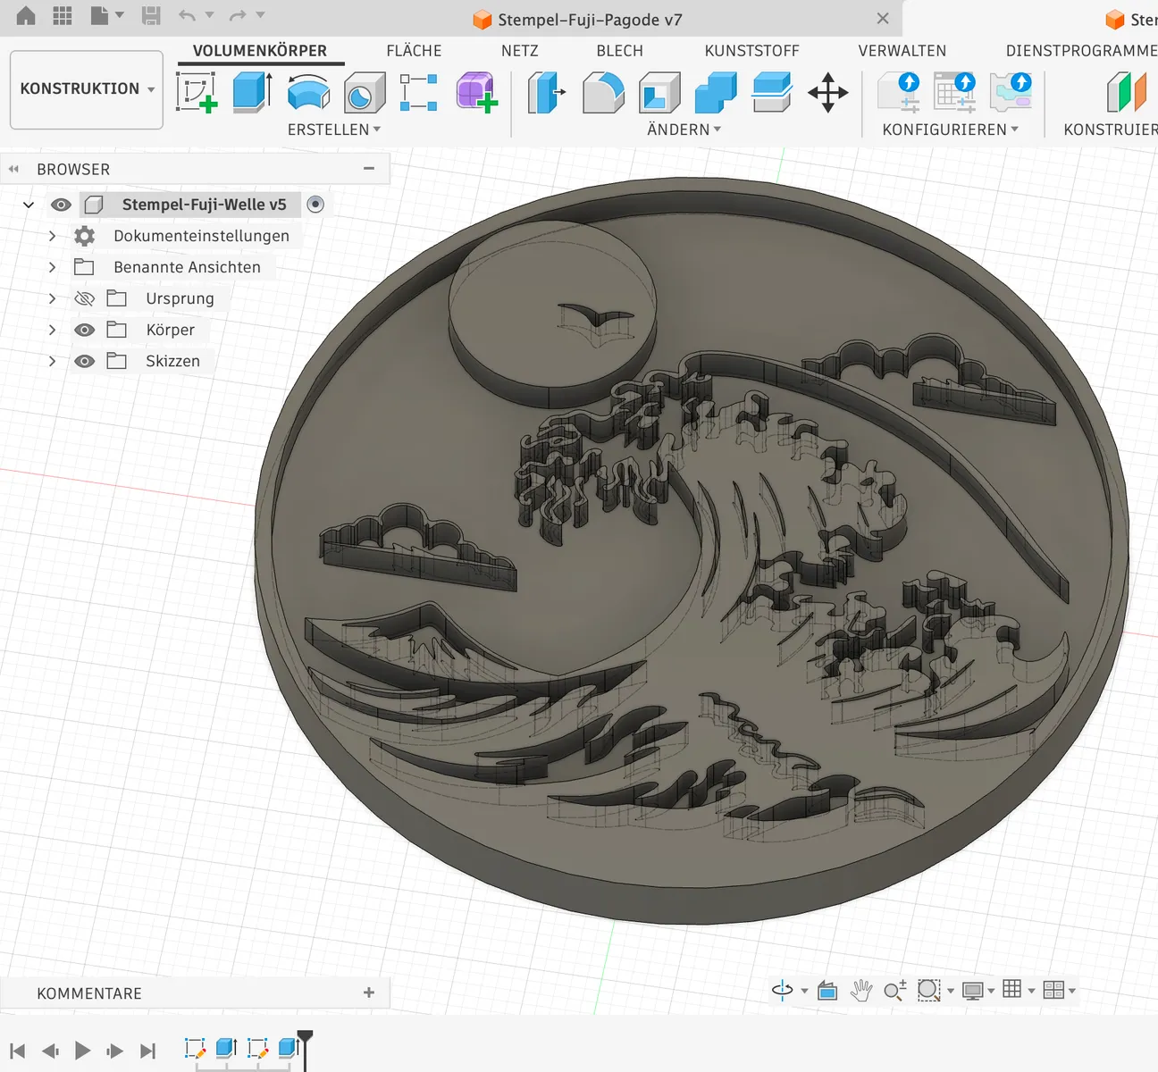Collapse the BROWSER panel using double arrows
This screenshot has height=1072, width=1158.
[13, 169]
